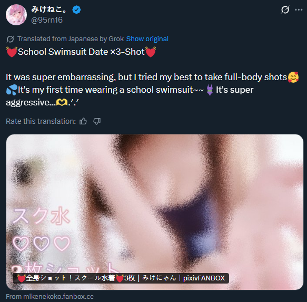This screenshot has width=307, height=302.
Task: Open the three-dot more options menu
Action: [x=299, y=10]
